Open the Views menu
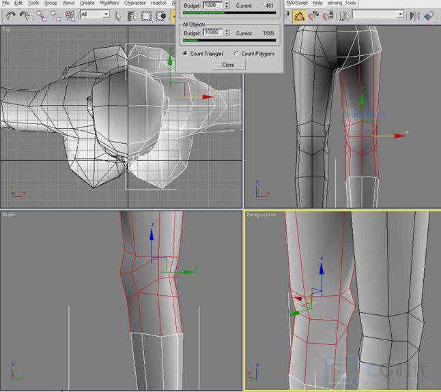Screen dimensions: 441x392 [68, 3]
